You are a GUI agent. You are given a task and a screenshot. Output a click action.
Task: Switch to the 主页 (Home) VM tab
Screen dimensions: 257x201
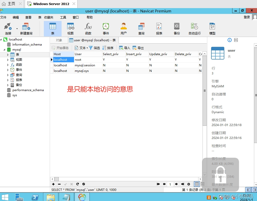pos(11,4)
